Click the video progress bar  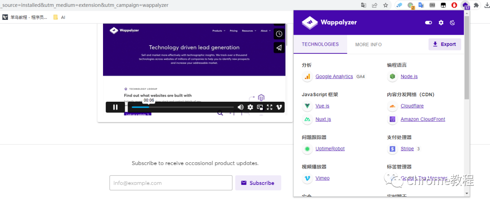click(182, 107)
